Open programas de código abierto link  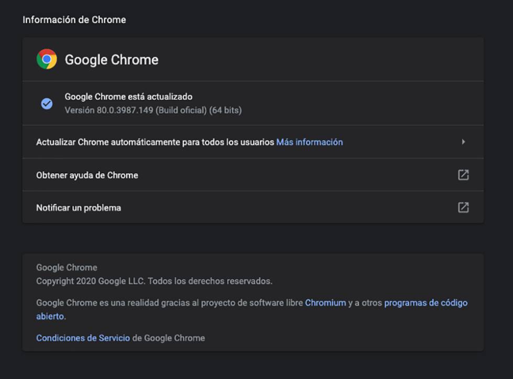point(252,309)
